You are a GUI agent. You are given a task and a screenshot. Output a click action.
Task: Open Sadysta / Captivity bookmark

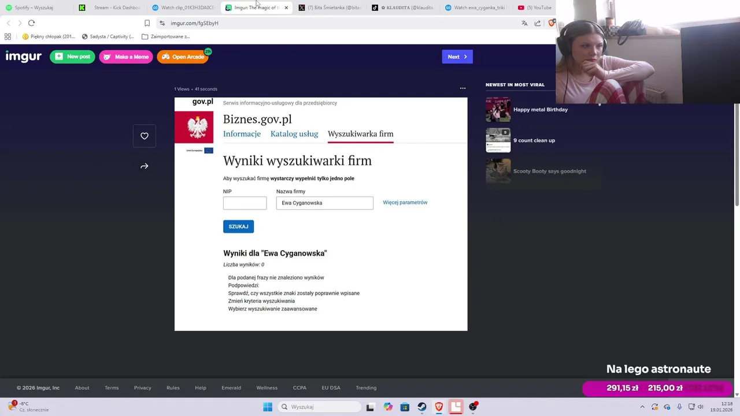point(108,36)
